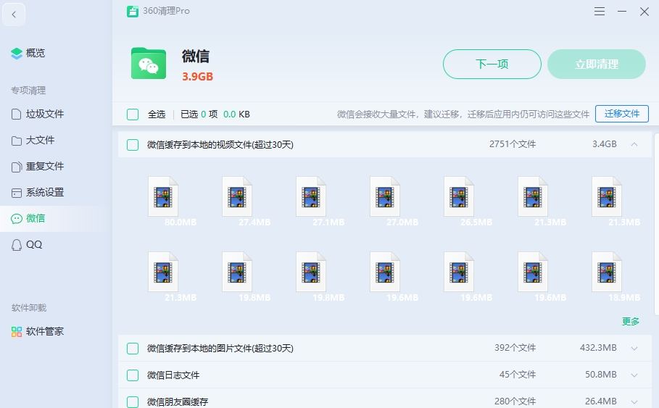Click the 概览 layers icon
The image size is (659, 408).
tap(17, 54)
